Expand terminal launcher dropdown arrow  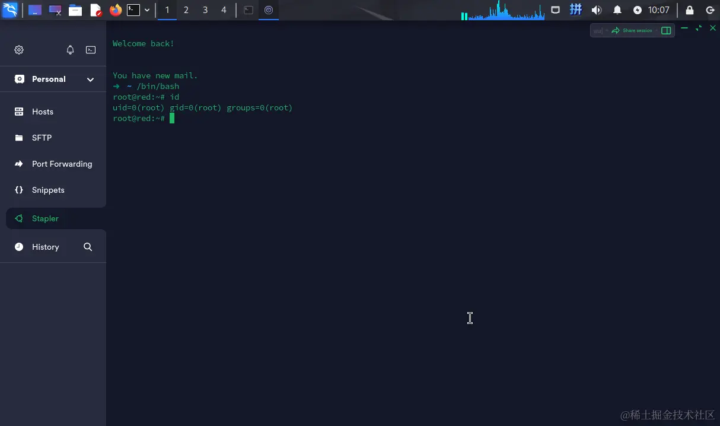click(x=147, y=10)
